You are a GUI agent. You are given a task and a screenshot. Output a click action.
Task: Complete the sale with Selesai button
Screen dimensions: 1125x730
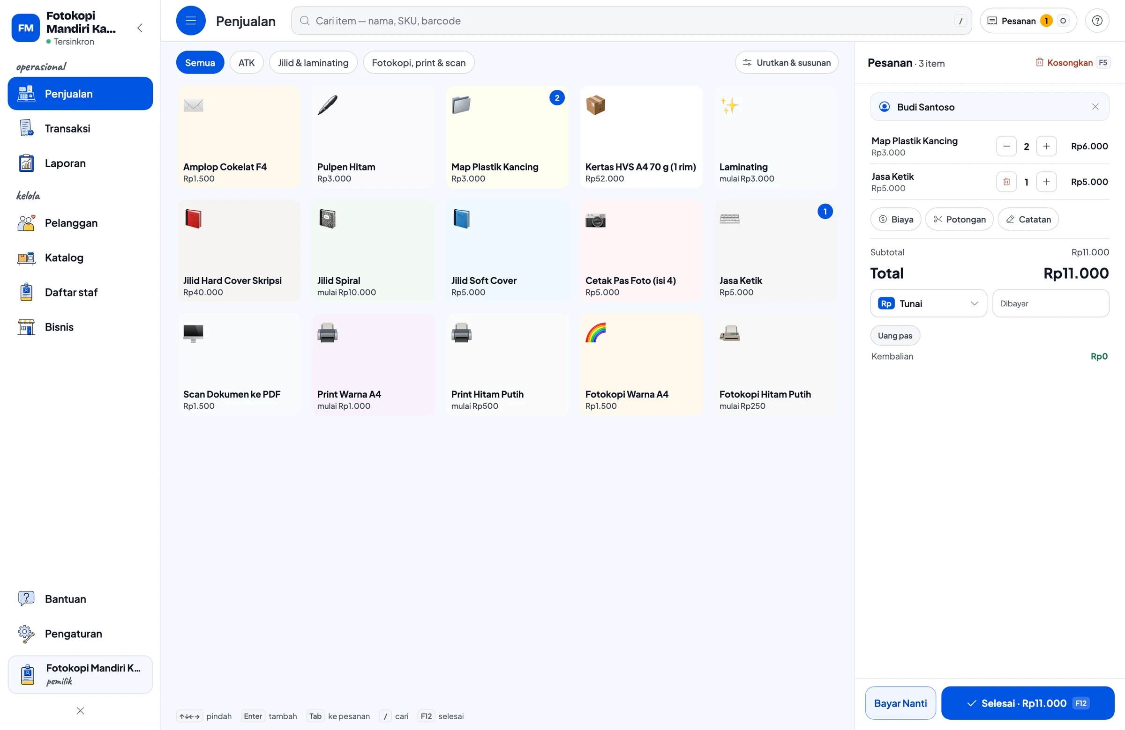(1027, 703)
